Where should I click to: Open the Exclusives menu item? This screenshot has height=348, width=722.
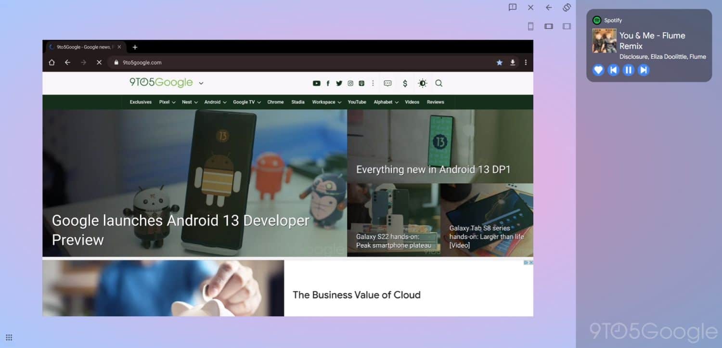(x=141, y=102)
